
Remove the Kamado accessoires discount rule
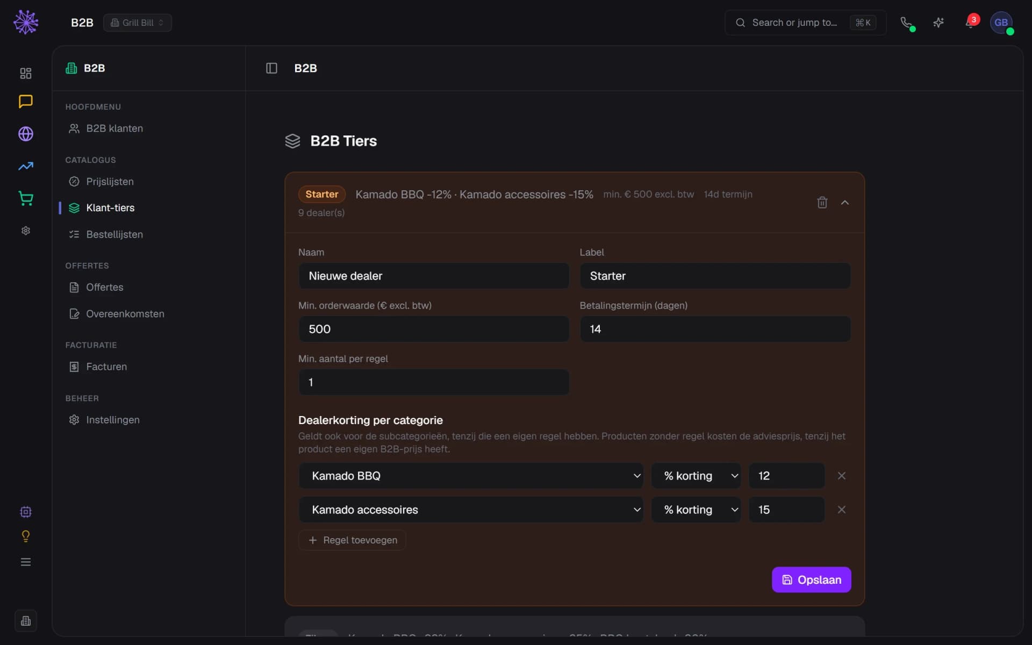click(x=842, y=510)
